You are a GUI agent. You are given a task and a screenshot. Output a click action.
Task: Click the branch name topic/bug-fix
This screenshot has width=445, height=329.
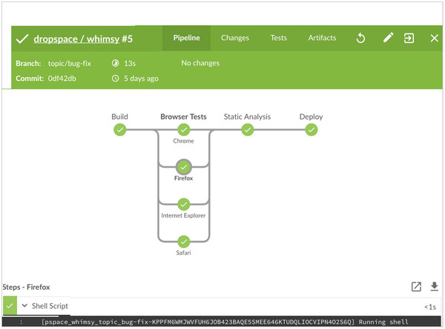coord(70,63)
